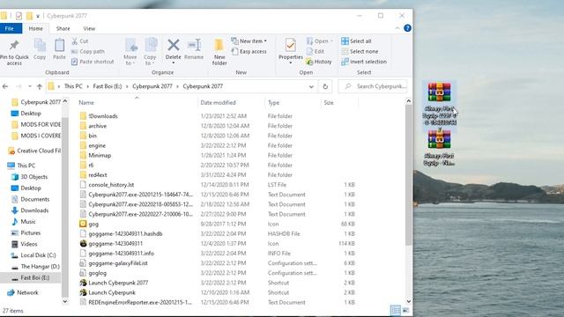
Task: Click the Cut scissors icon
Action: coord(74,41)
